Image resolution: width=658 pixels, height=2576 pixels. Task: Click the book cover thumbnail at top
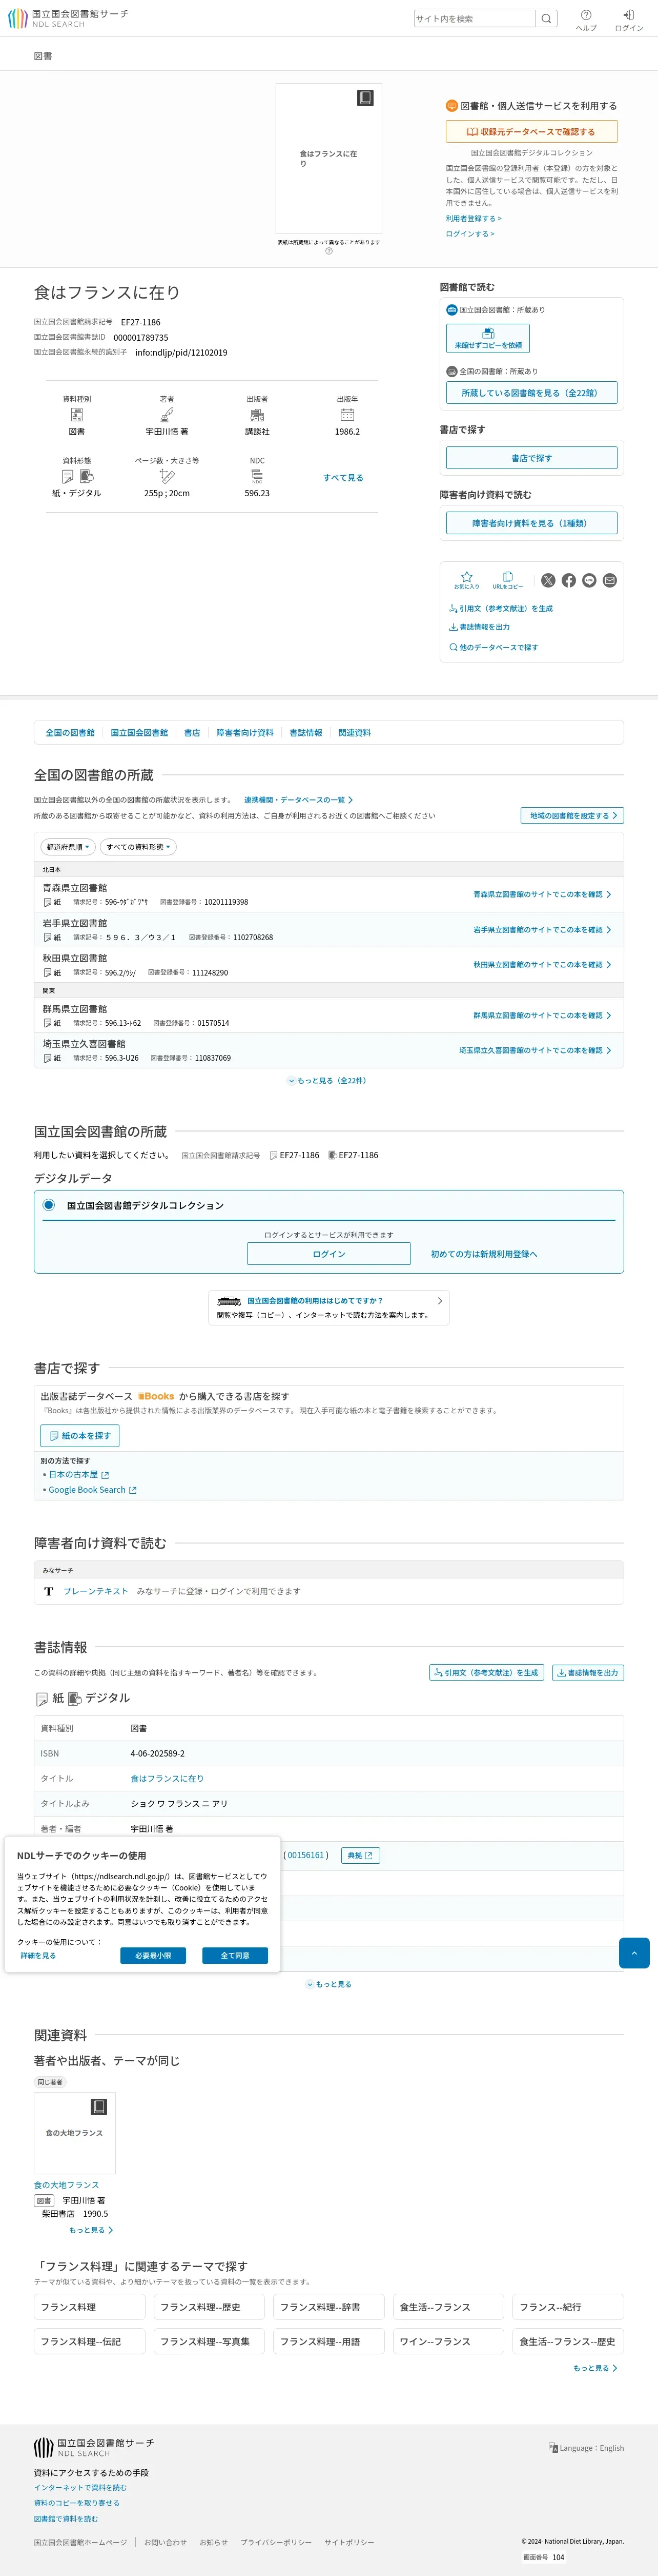(x=328, y=158)
